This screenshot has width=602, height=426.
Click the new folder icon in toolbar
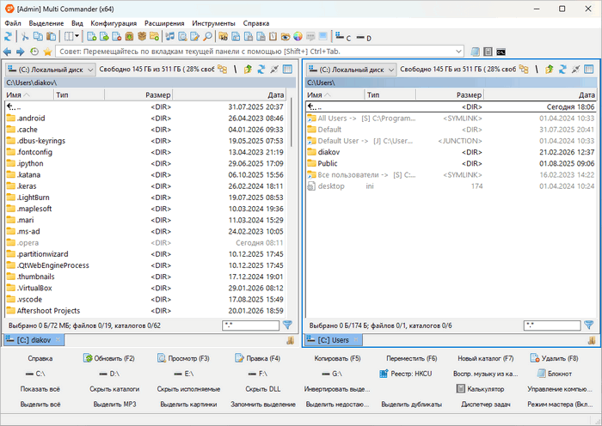[x=154, y=37]
